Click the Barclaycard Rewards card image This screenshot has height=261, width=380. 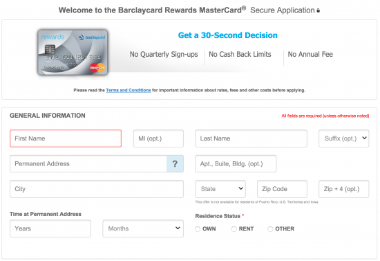click(x=73, y=53)
